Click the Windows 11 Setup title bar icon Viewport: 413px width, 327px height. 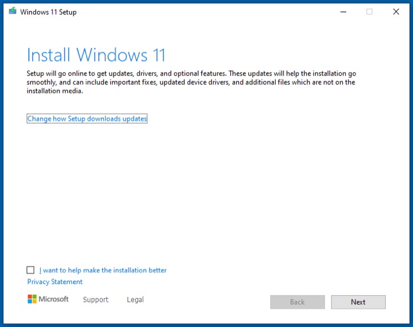click(12, 12)
